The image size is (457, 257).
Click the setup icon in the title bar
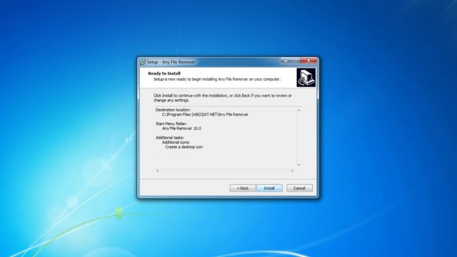click(x=142, y=62)
